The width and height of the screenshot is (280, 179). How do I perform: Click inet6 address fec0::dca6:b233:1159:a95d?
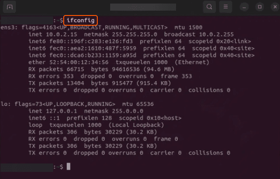93,55
